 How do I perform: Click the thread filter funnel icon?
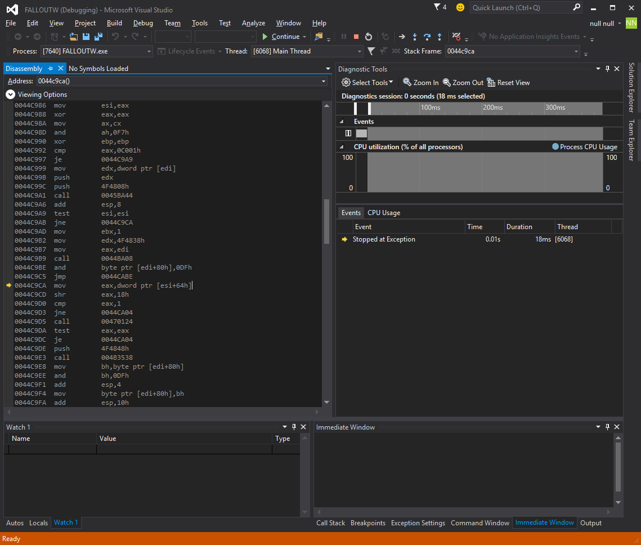(x=371, y=51)
